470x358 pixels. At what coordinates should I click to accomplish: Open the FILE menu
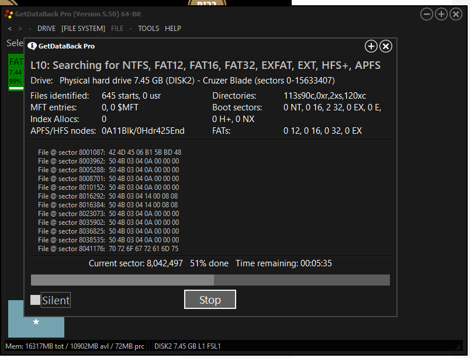click(117, 29)
